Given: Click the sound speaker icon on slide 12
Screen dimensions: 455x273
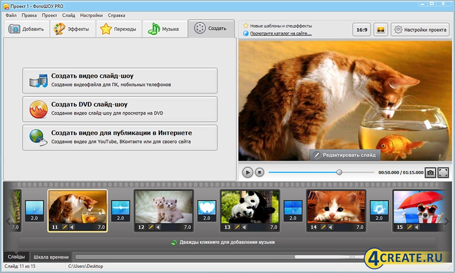Looking at the screenshot, I should point(158,227).
